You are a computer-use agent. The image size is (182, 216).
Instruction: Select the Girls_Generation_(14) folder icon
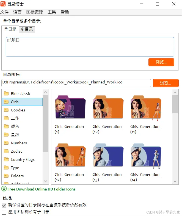point(146,156)
